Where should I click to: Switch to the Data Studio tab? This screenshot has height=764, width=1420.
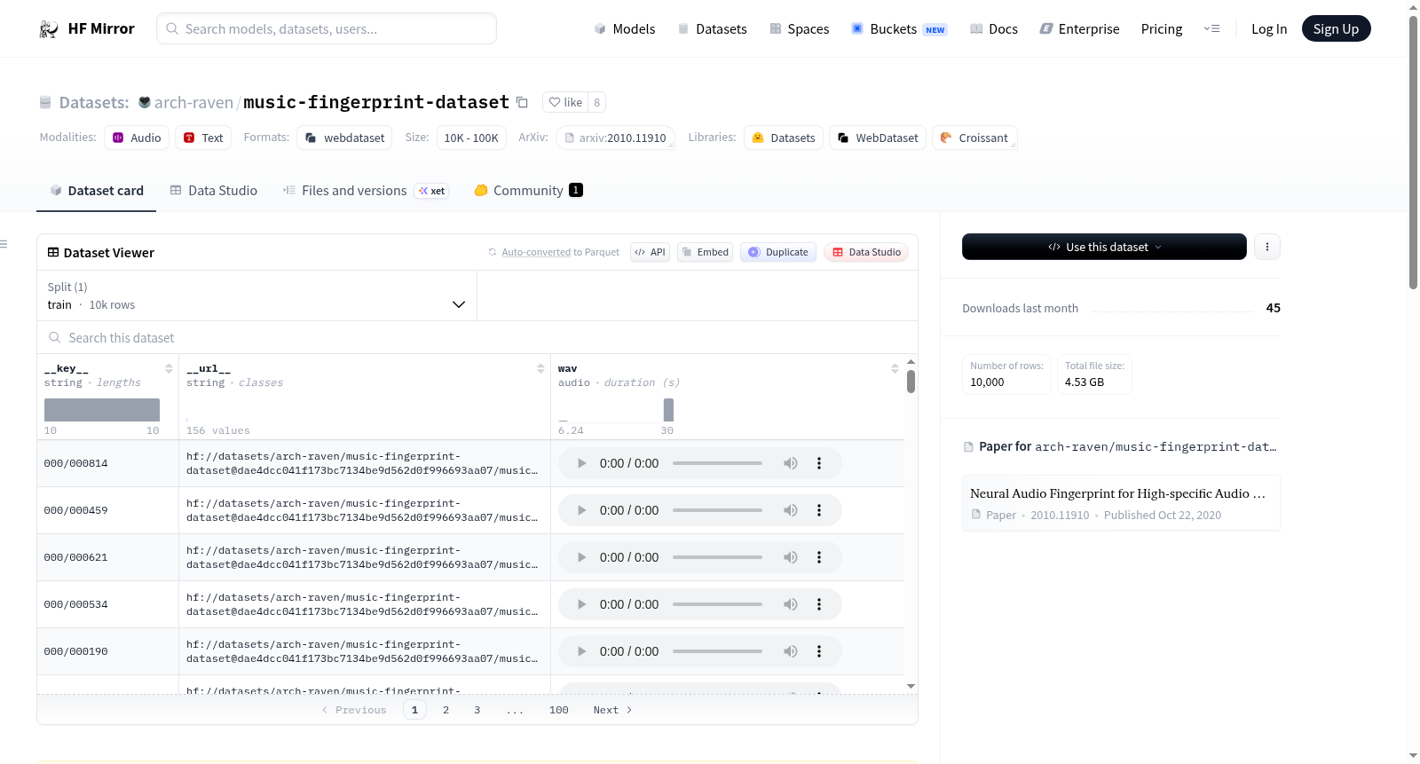click(x=214, y=191)
